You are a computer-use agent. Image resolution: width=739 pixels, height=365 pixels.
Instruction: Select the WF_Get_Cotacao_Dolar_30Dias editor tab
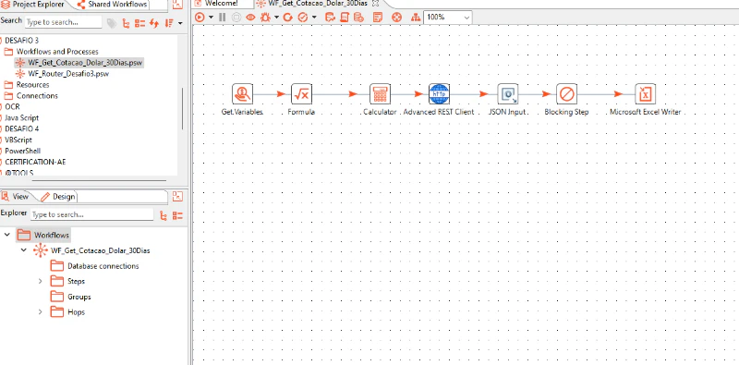(317, 4)
